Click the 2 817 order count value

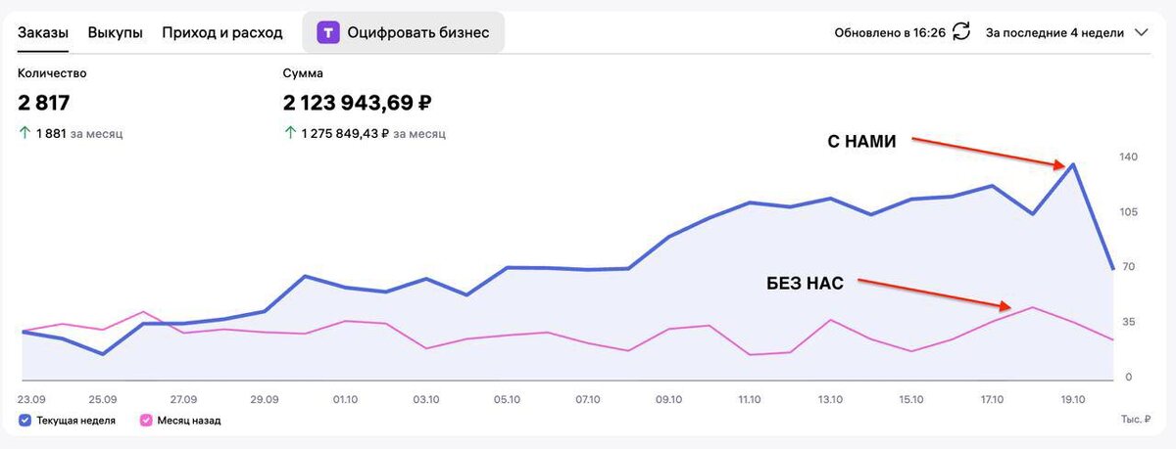pos(44,103)
